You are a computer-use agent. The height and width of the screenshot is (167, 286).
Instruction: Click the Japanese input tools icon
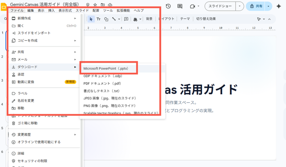(135, 19)
